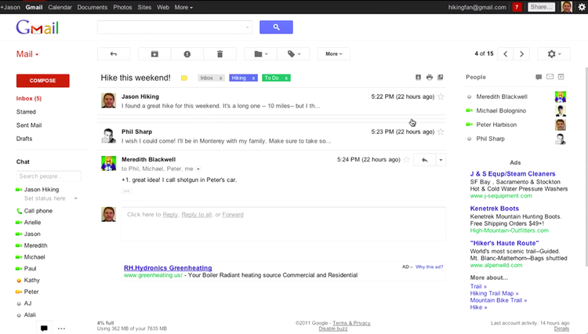Click Call phone in chat
The width and height of the screenshot is (588, 334).
(38, 211)
